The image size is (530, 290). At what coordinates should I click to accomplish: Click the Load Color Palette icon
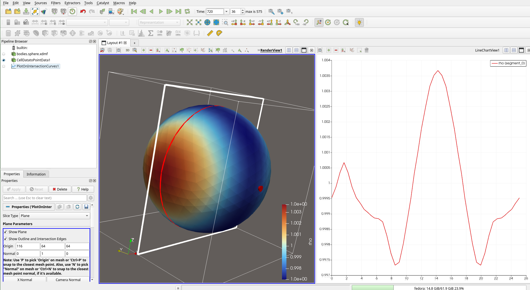[120, 11]
